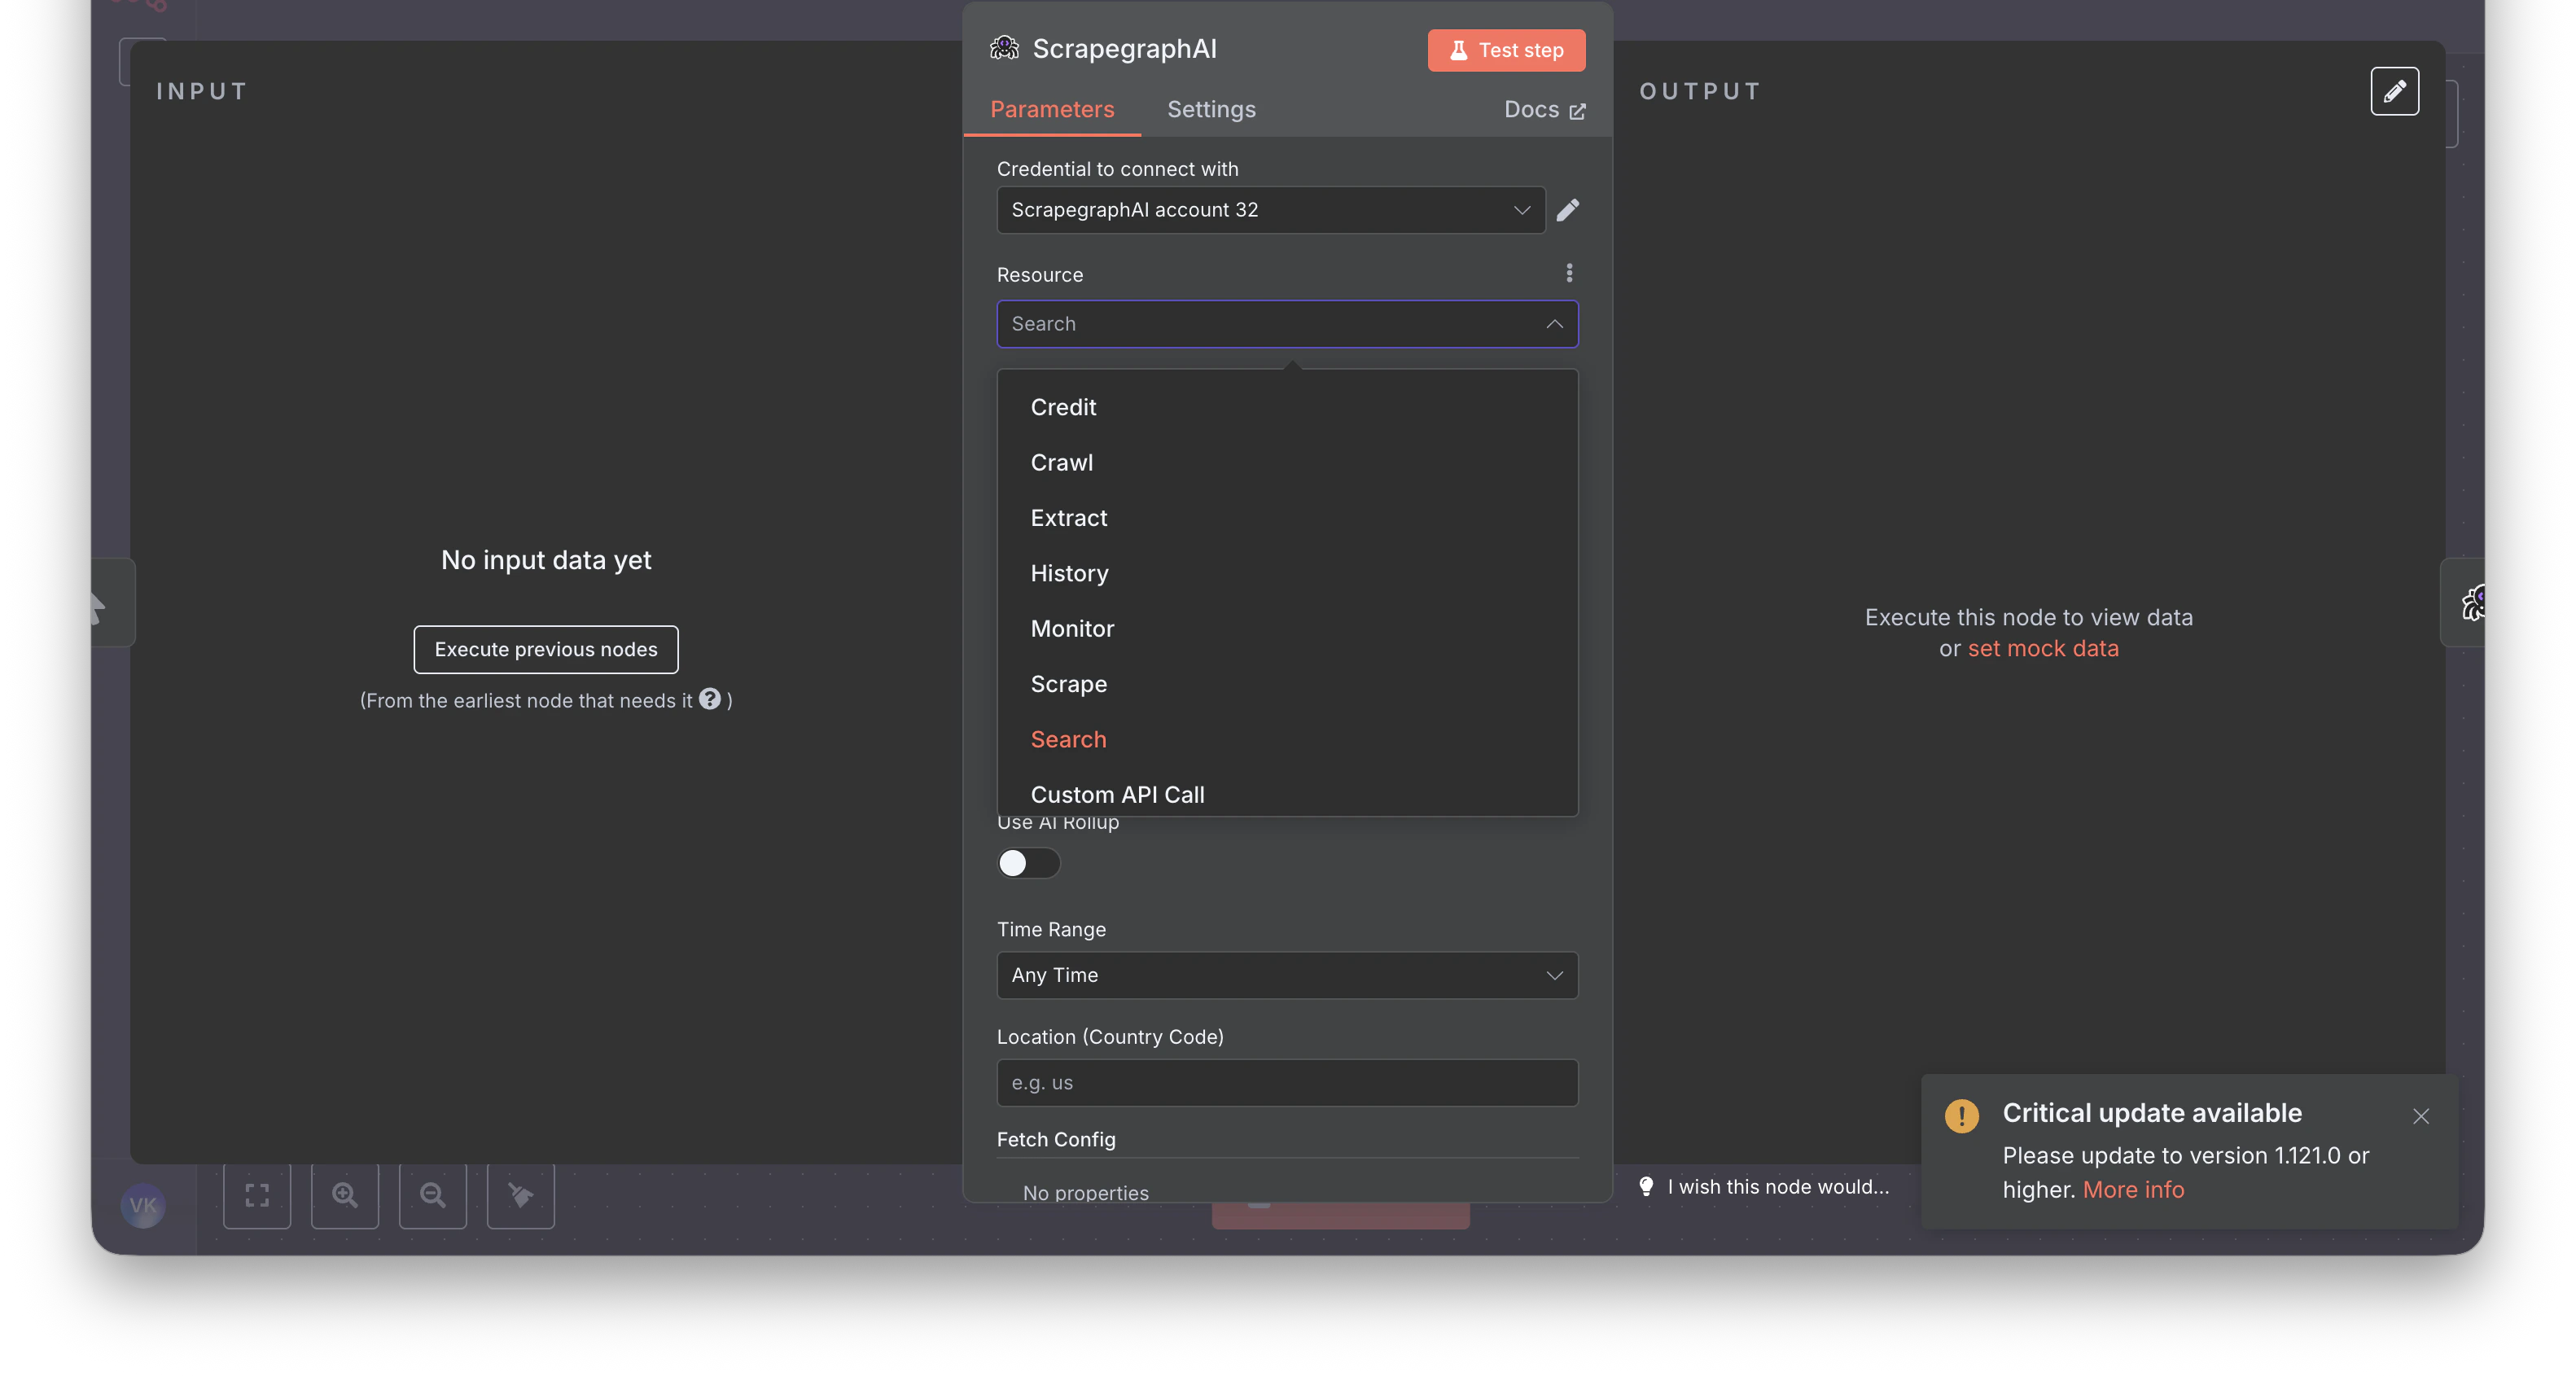This screenshot has height=1376, width=2576.
Task: Select Monitor resource option
Action: pyautogui.click(x=1287, y=629)
